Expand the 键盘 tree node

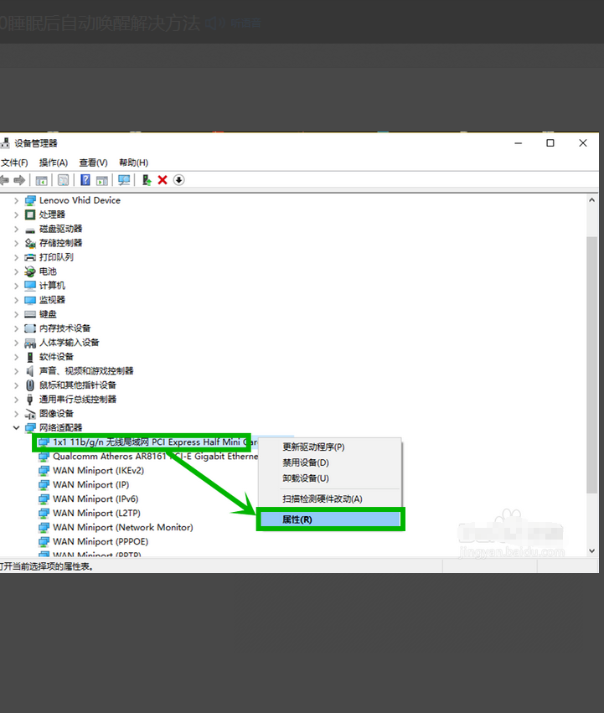(16, 314)
